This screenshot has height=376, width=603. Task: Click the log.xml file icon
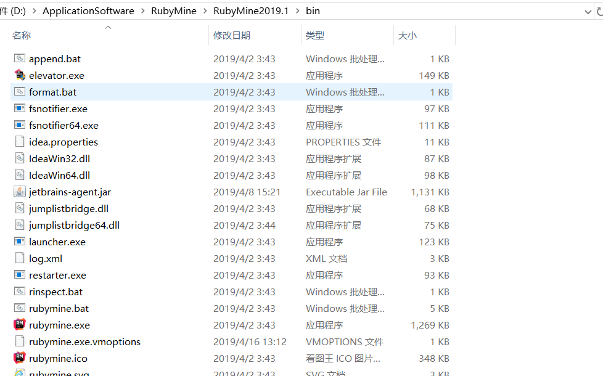click(x=20, y=258)
